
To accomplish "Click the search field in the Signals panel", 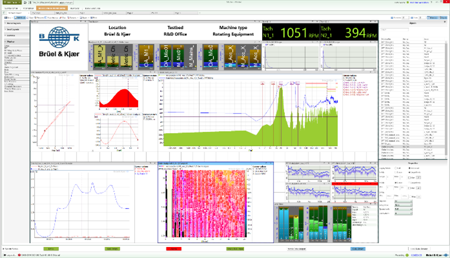I will pyautogui.click(x=394, y=30).
